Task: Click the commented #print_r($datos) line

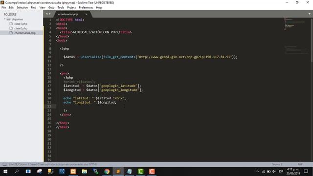Action: [79, 82]
